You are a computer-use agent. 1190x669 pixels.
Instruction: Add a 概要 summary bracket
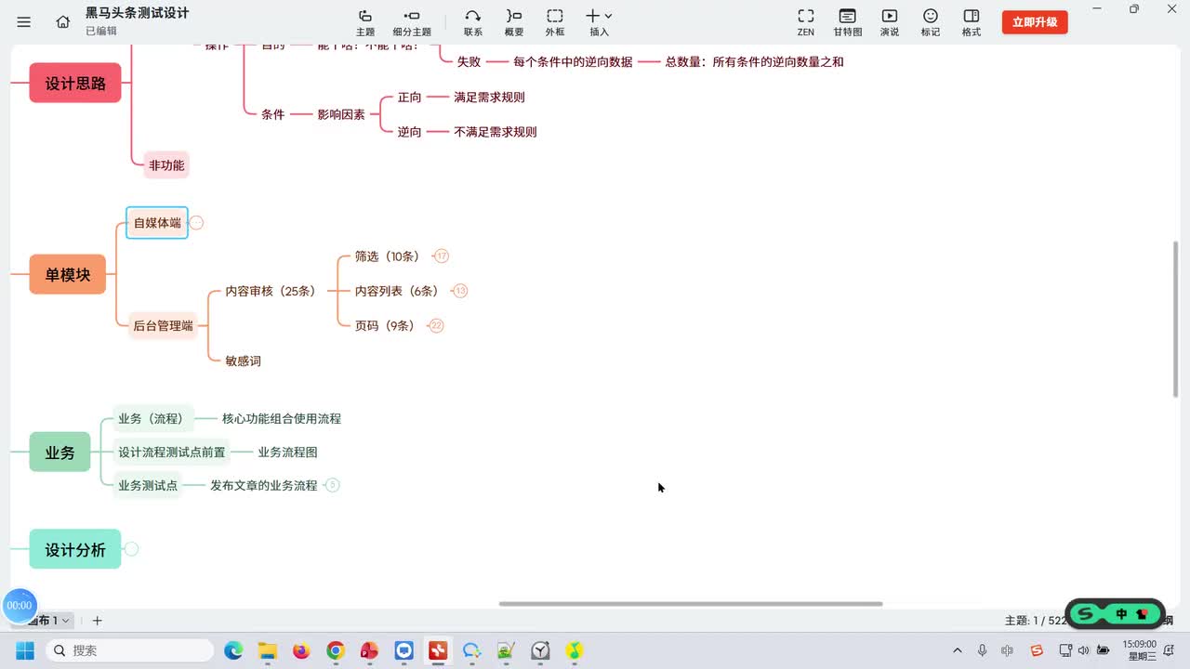(514, 22)
